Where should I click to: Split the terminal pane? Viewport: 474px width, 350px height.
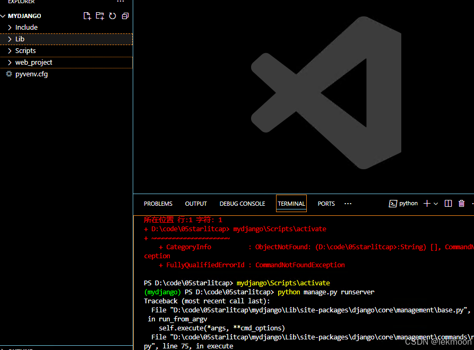pyautogui.click(x=449, y=204)
